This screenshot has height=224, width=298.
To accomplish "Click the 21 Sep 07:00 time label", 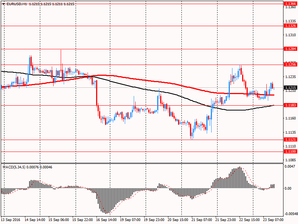I will (202, 220).
